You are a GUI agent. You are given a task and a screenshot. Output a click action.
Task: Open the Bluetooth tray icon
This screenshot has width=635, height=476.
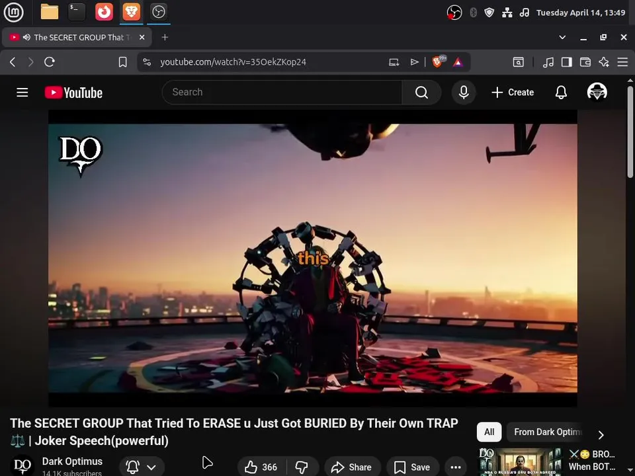473,13
